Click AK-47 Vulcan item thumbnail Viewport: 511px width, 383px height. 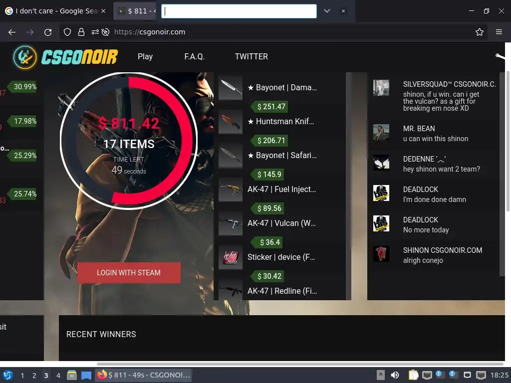pyautogui.click(x=231, y=223)
